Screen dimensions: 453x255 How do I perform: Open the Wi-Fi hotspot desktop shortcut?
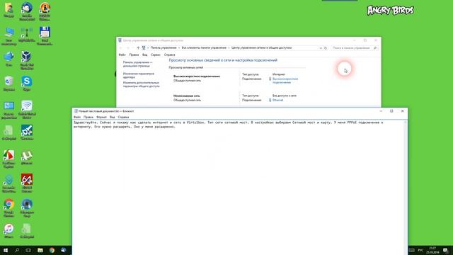pyautogui.click(x=27, y=109)
